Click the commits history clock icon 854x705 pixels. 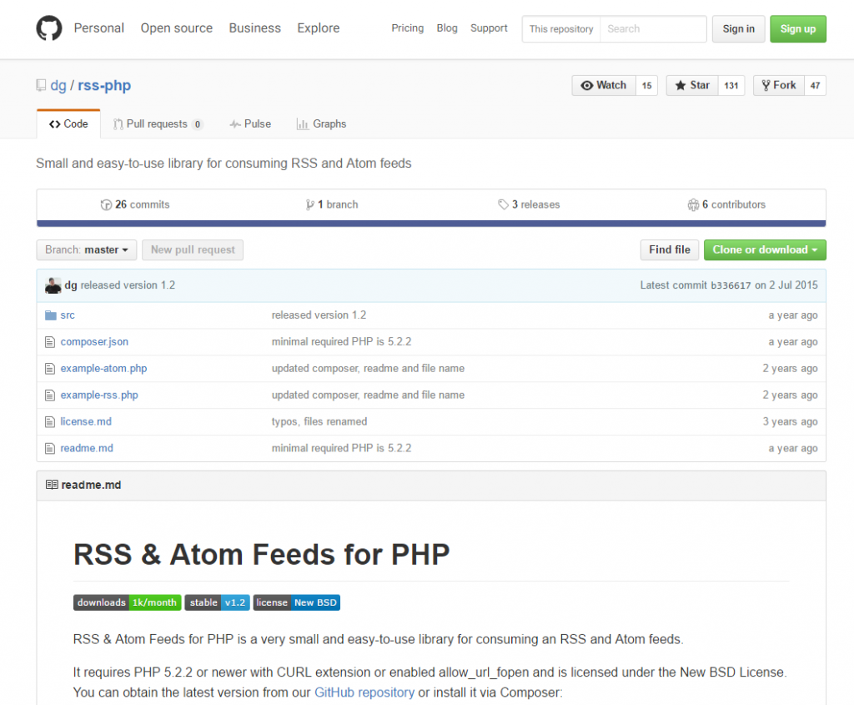(x=106, y=204)
